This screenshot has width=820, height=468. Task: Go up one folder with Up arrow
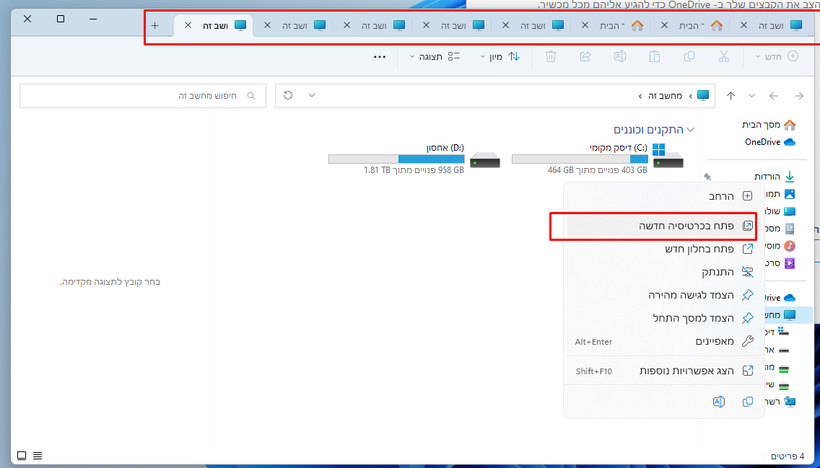(x=730, y=96)
